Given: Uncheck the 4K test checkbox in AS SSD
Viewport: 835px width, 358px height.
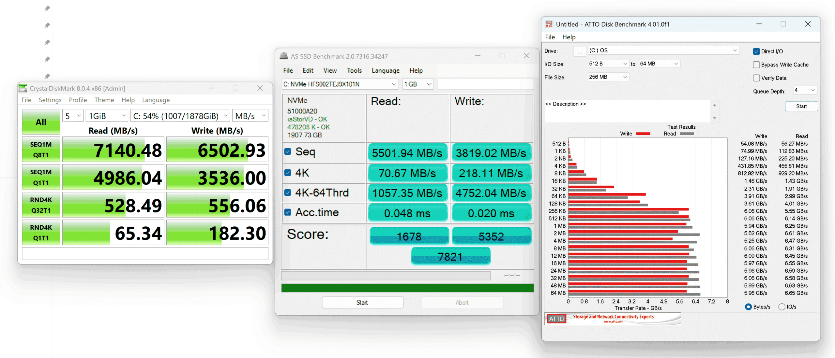Looking at the screenshot, I should click(x=288, y=173).
